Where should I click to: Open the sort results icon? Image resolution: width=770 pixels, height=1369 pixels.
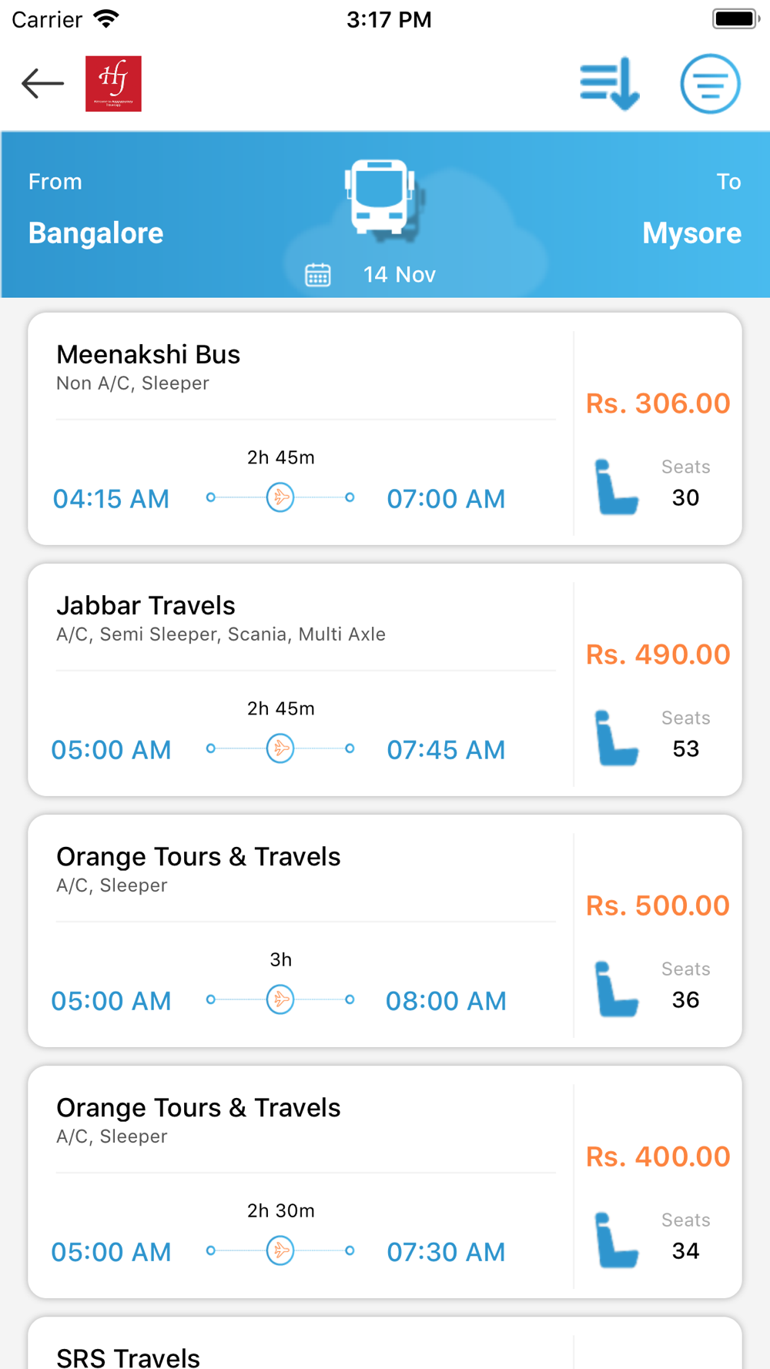[609, 83]
